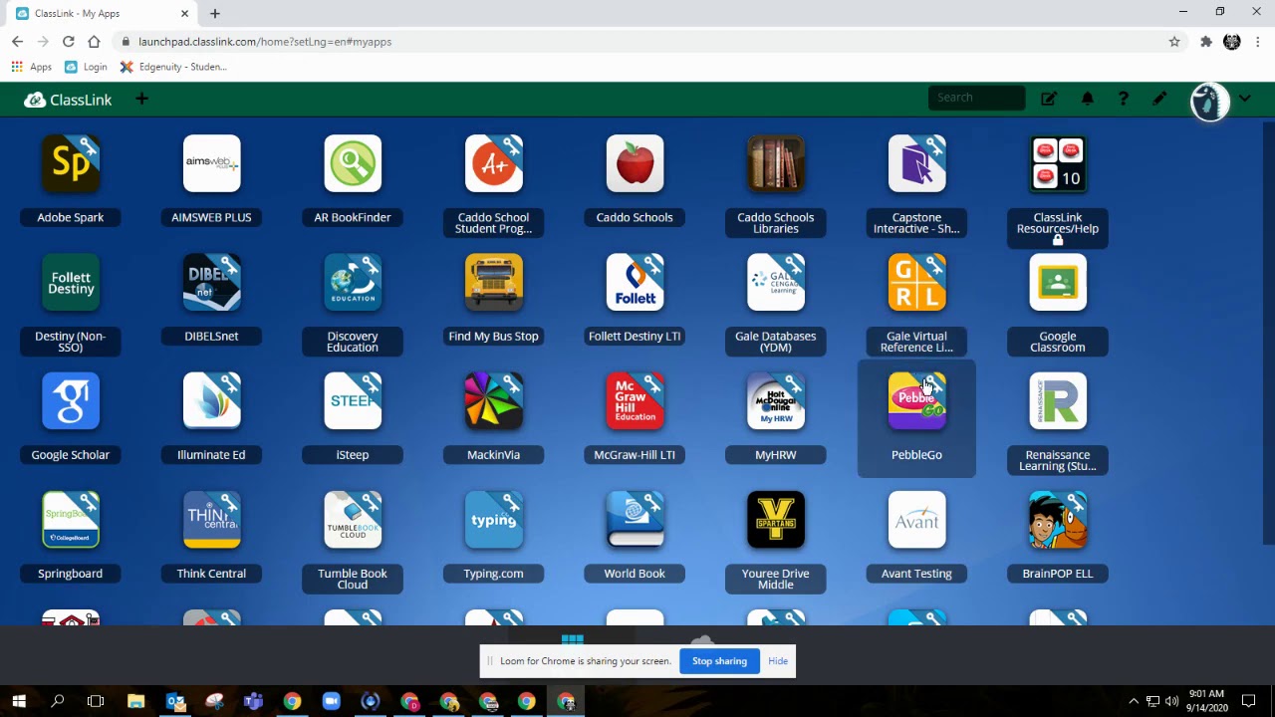Screen dimensions: 1275x717
Task: Open Caddo School Student Progress app
Action: (493, 163)
